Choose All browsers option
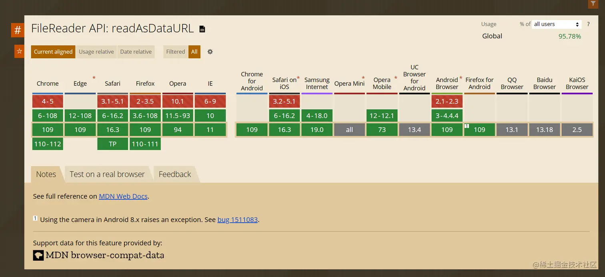The width and height of the screenshot is (605, 277). point(194,52)
